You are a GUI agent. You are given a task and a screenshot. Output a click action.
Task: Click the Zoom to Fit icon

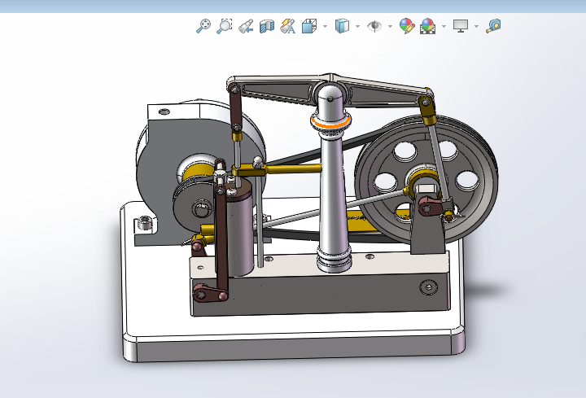(x=203, y=26)
